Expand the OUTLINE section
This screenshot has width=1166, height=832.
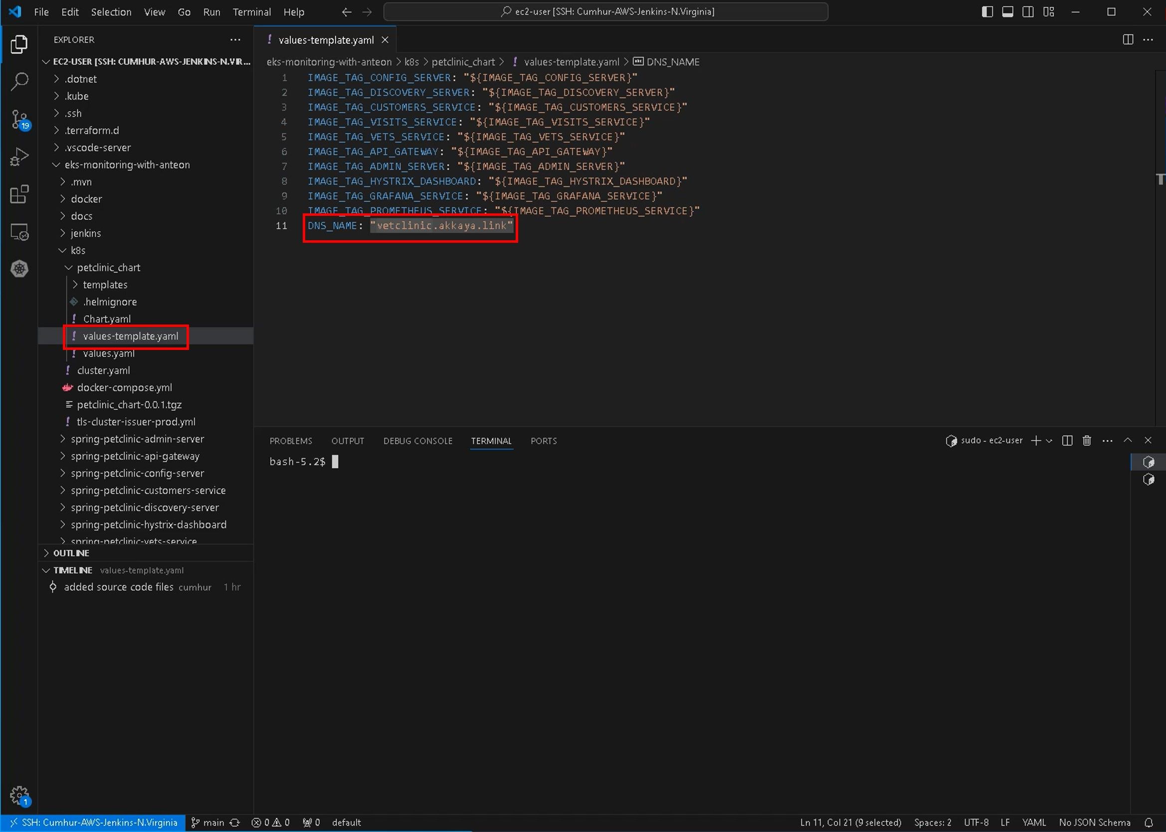(71, 553)
